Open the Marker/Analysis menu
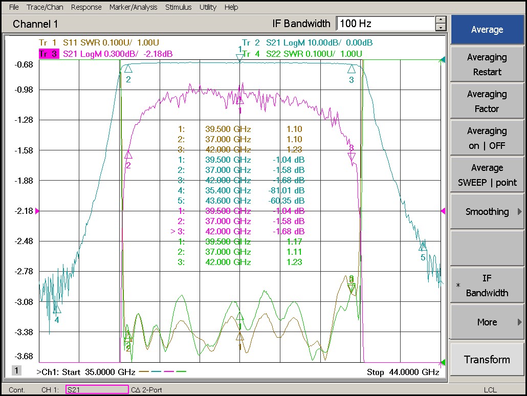This screenshot has width=527, height=396. (134, 7)
